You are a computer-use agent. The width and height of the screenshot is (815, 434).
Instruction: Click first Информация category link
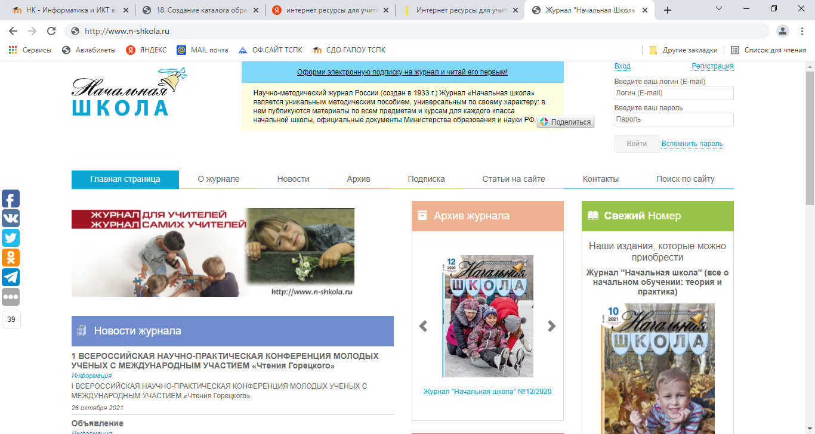pyautogui.click(x=91, y=376)
